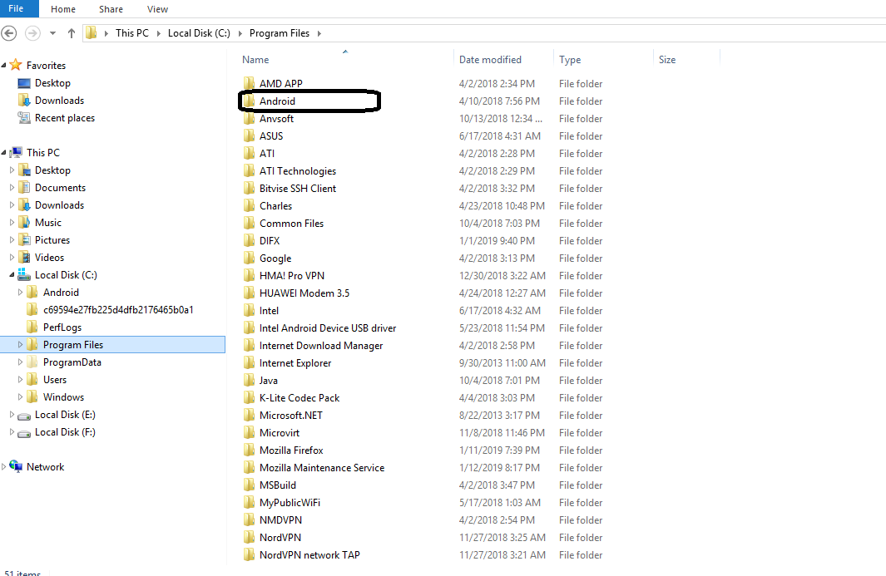Image resolution: width=886 pixels, height=576 pixels.
Task: Open the File menu
Action: coord(18,9)
